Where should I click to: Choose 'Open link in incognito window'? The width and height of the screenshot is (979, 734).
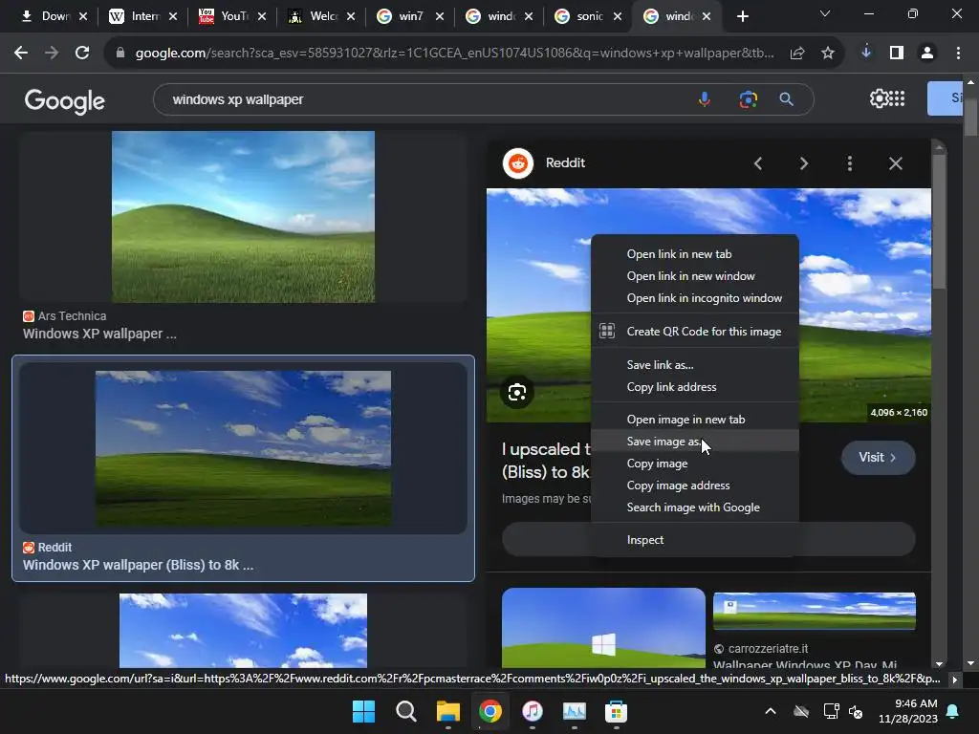pyautogui.click(x=695, y=298)
